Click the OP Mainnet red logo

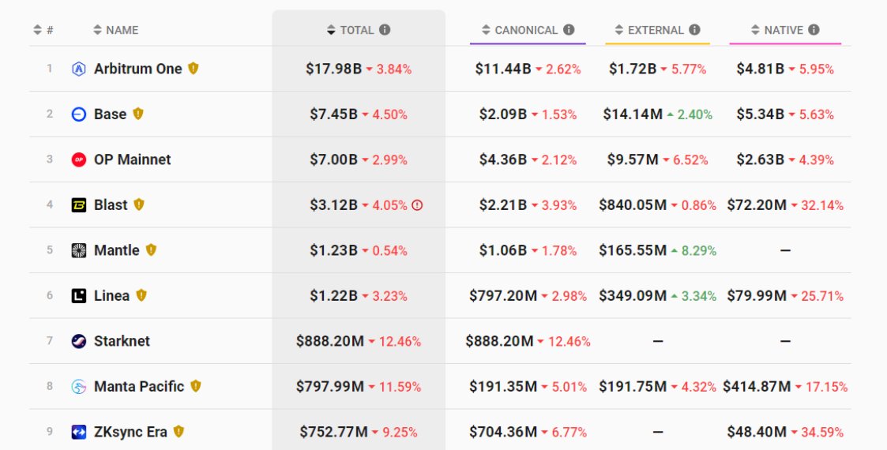click(79, 159)
